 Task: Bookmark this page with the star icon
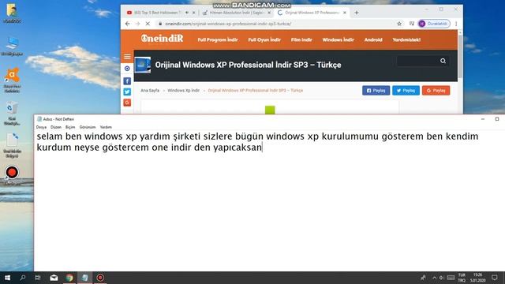(399, 24)
